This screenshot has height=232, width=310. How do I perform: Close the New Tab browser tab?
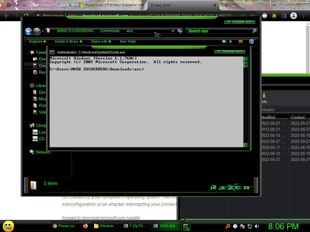click(x=70, y=5)
